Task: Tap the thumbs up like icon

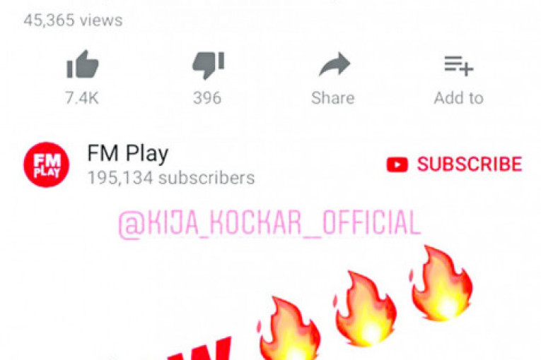Action: 83,64
